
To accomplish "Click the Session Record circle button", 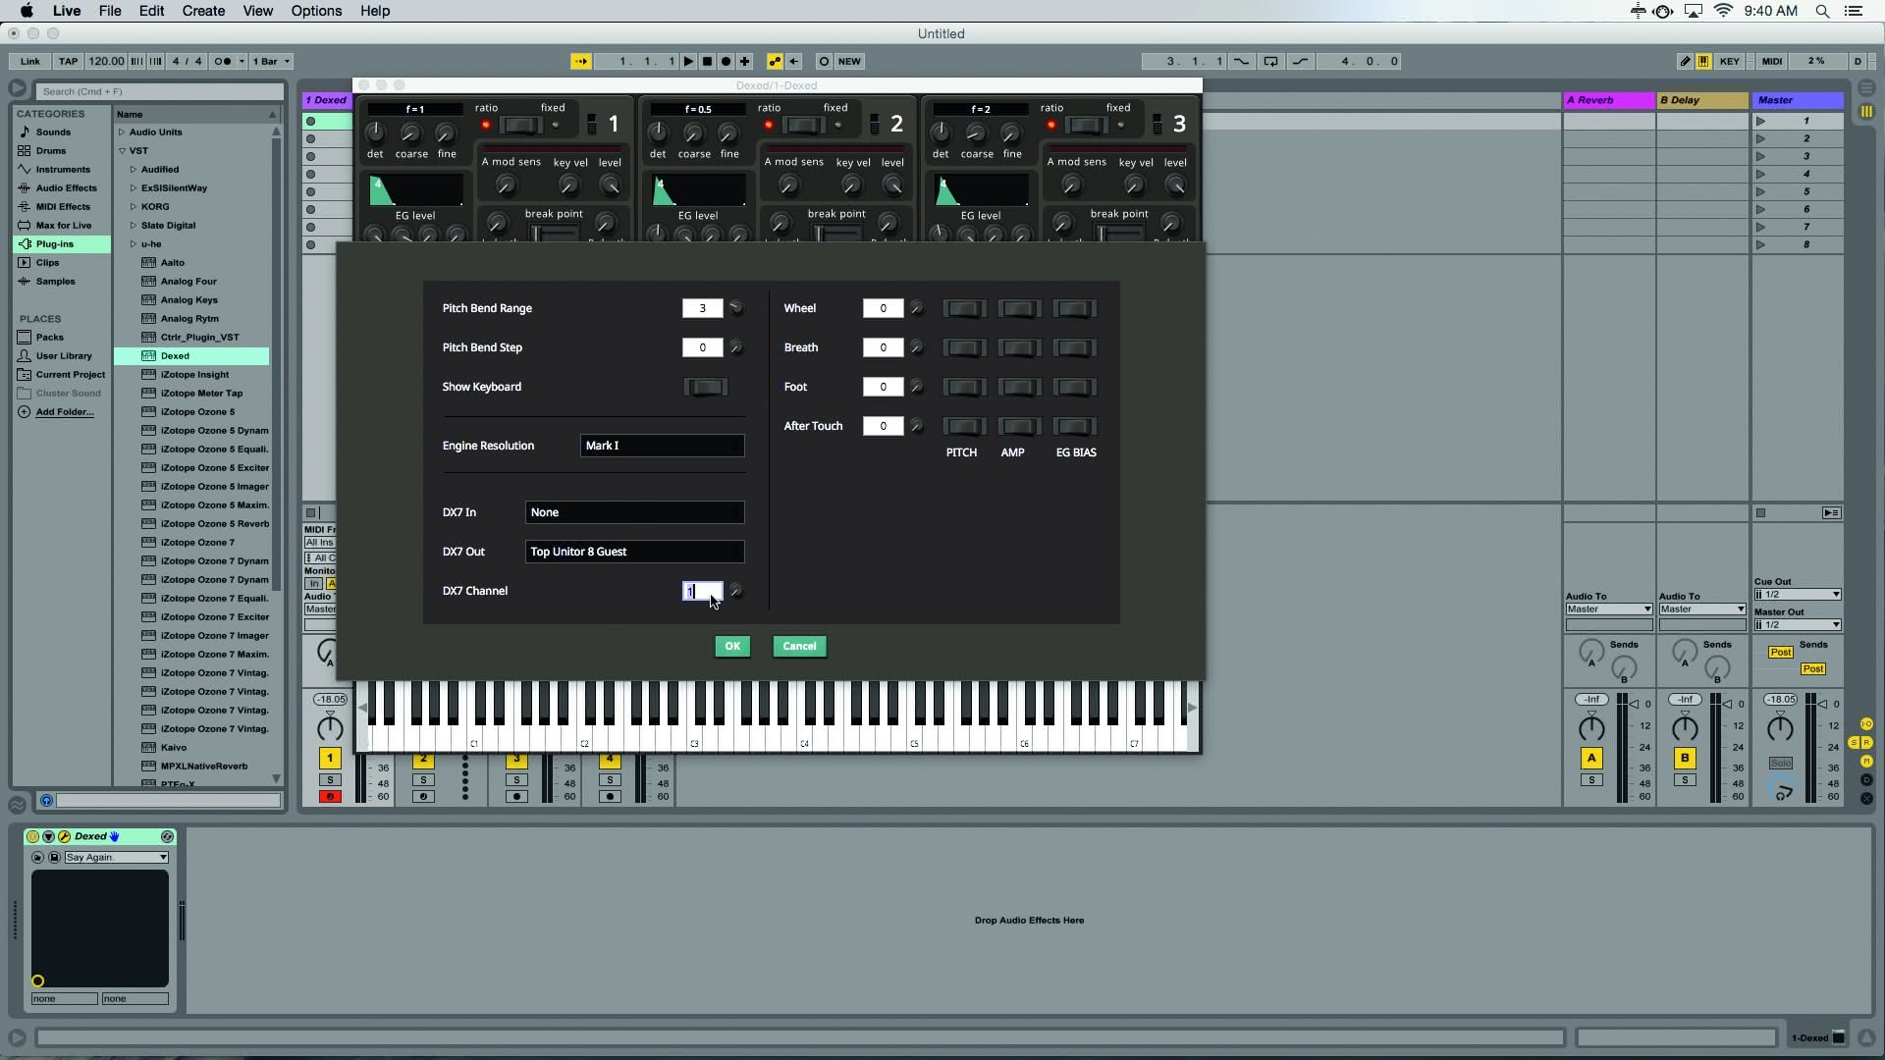I will (824, 61).
